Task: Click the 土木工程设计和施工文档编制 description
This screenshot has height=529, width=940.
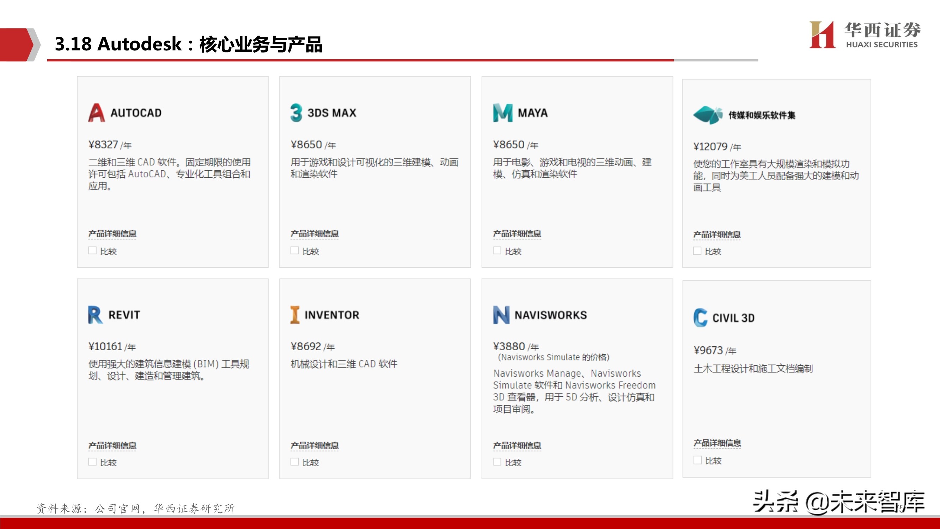Action: [x=753, y=369]
